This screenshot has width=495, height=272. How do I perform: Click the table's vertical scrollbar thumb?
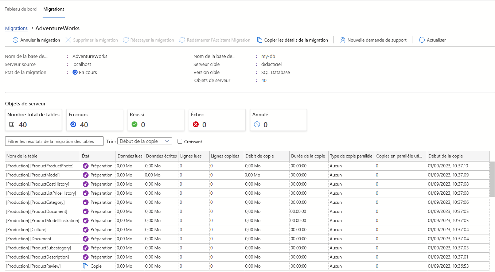(x=492, y=179)
